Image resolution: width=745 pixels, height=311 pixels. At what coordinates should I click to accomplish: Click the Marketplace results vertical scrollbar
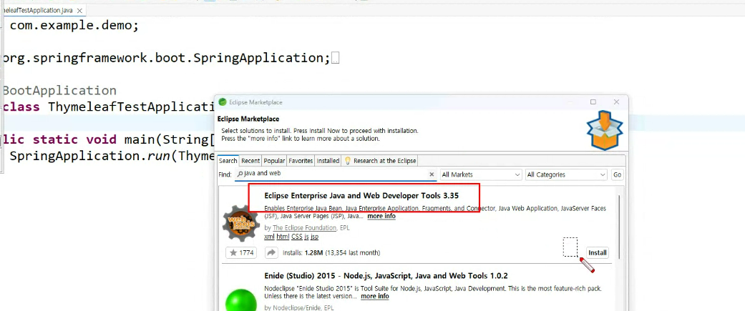point(619,228)
